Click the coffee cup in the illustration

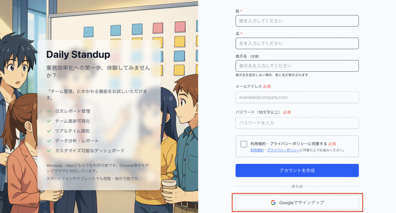[x=169, y=189]
